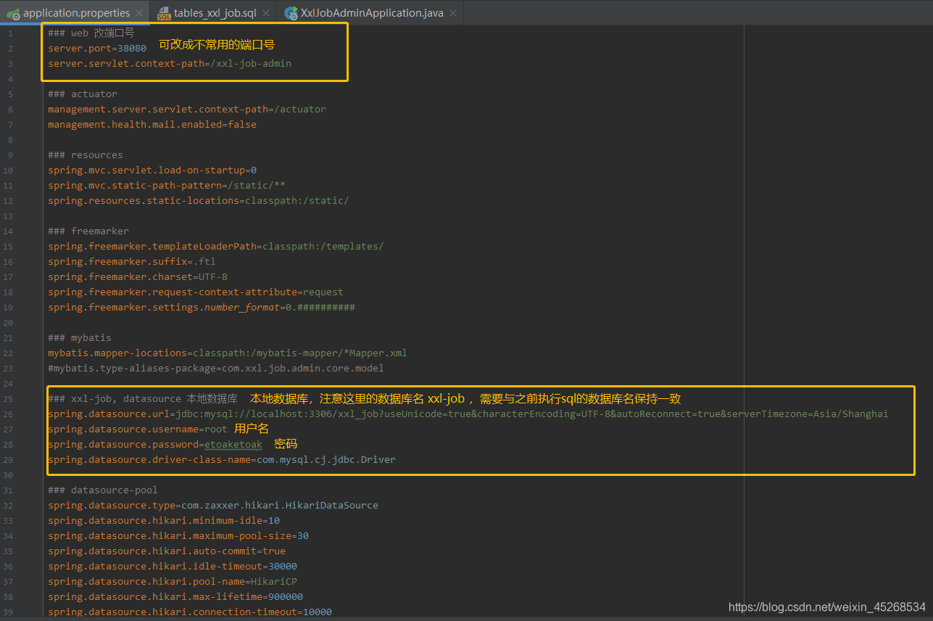Click the spring.datasource.type HikariDataSource line

pos(213,505)
